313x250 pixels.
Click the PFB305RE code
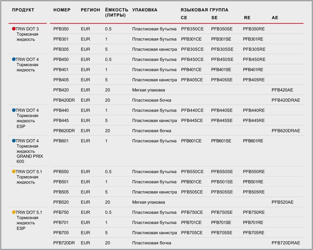click(254, 49)
